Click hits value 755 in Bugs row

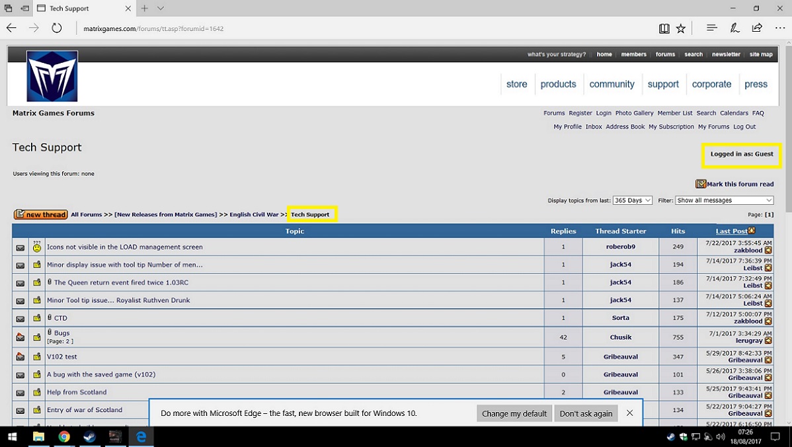coord(678,337)
